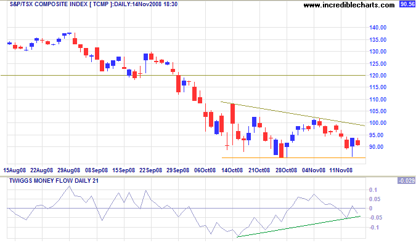Select the 140.00 price axis label
This screenshot has width=416, height=243.
[x=378, y=28]
